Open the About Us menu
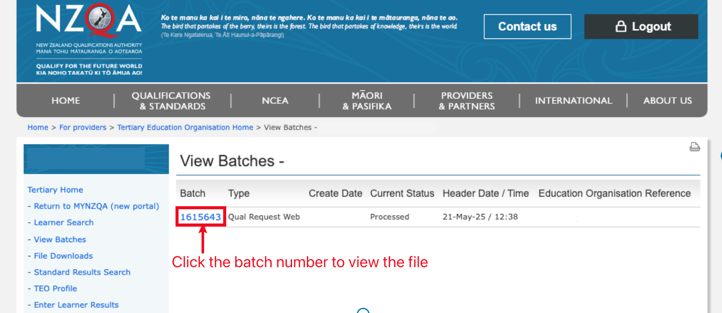 (667, 101)
